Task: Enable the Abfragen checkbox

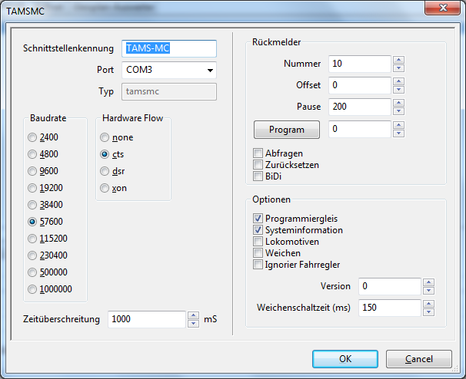Action: [x=258, y=153]
